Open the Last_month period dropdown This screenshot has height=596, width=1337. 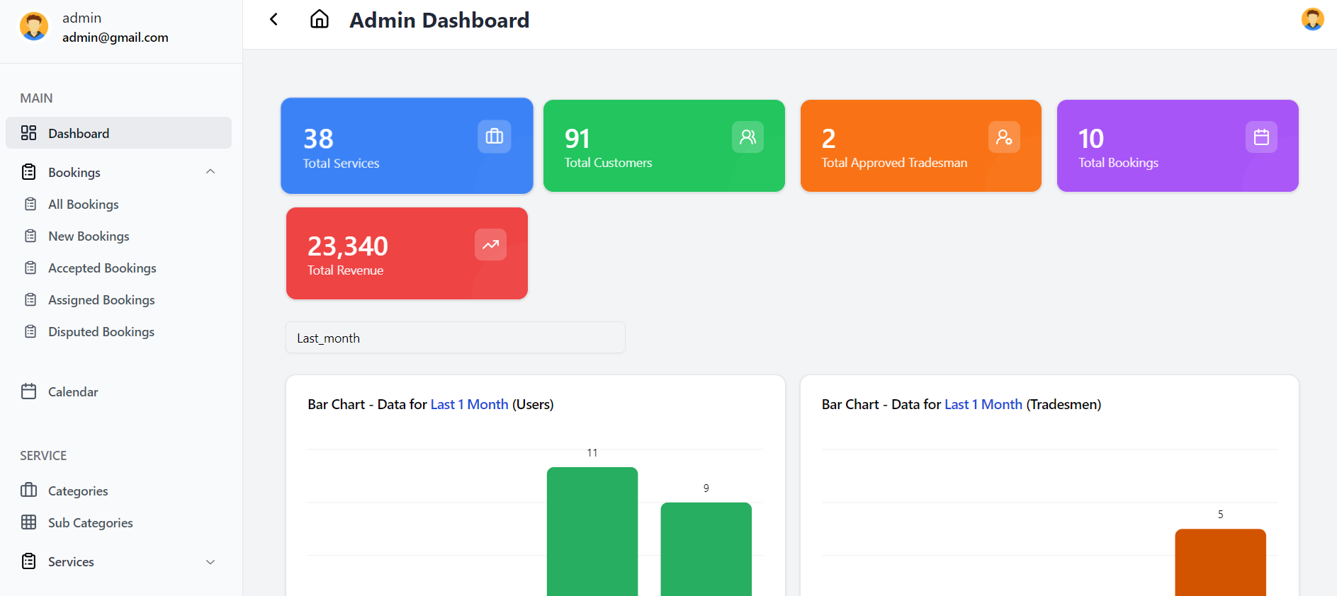455,338
